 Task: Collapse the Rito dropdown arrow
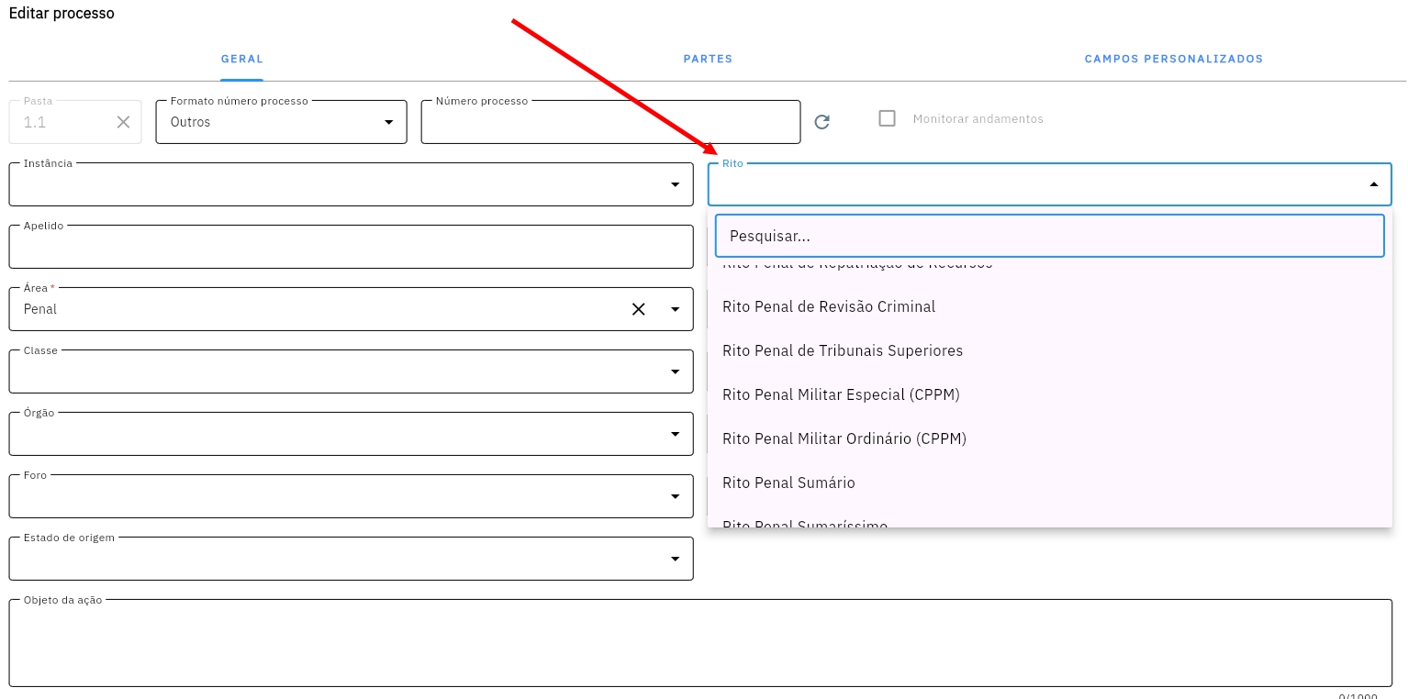point(1373,184)
